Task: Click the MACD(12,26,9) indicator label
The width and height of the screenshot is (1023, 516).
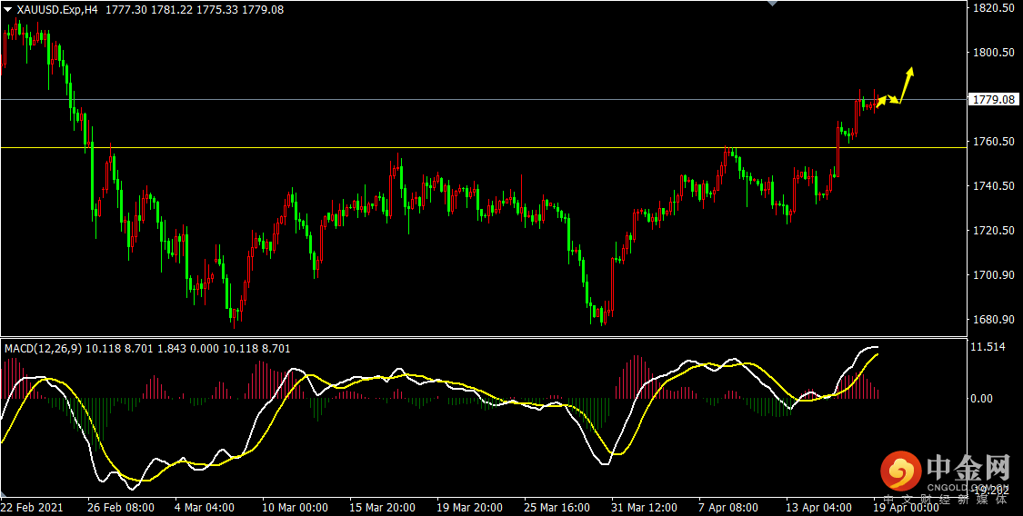Action: click(x=43, y=349)
